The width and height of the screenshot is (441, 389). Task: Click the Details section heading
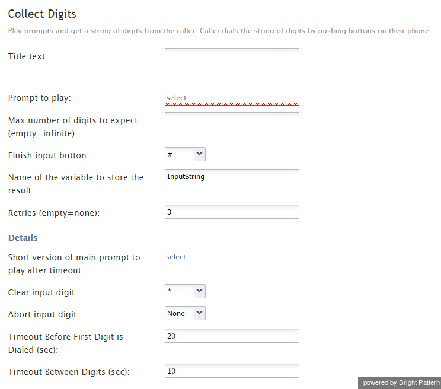point(23,238)
